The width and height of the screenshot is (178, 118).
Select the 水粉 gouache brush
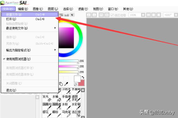pos(66,106)
